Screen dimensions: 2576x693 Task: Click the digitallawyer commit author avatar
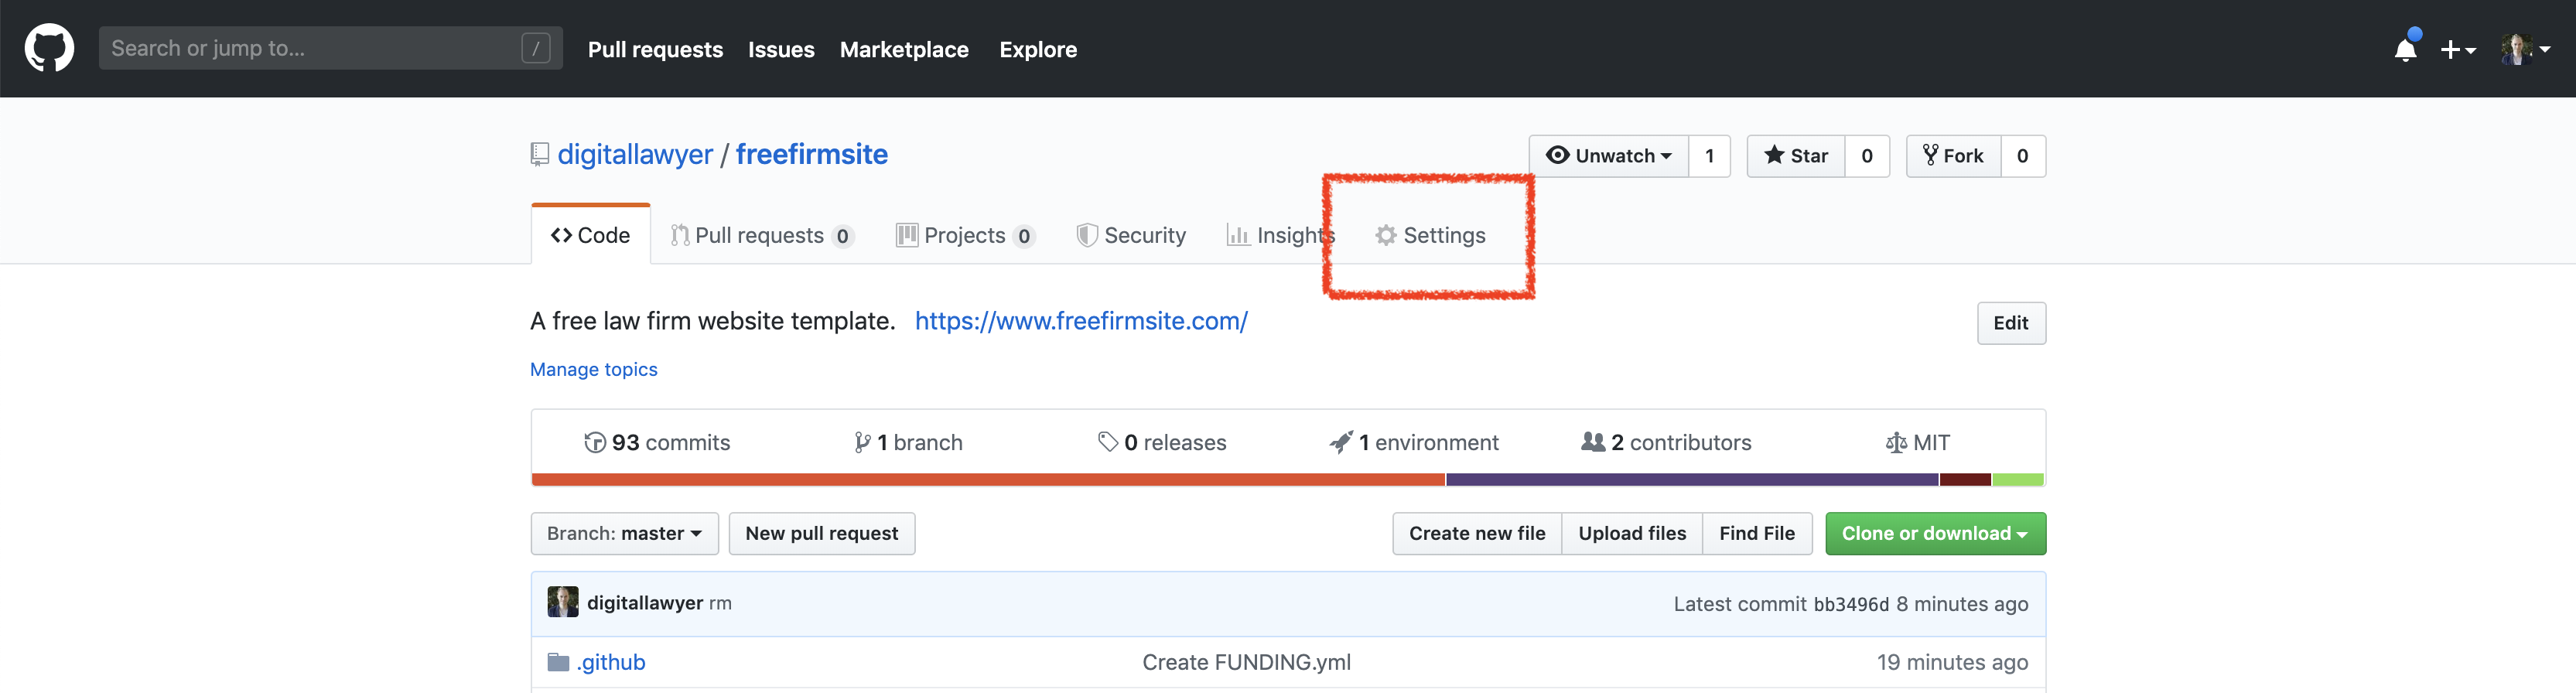click(563, 602)
